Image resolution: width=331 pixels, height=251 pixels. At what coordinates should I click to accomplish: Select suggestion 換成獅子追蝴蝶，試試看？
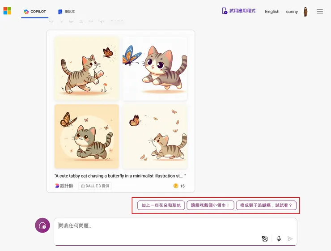[266, 205]
